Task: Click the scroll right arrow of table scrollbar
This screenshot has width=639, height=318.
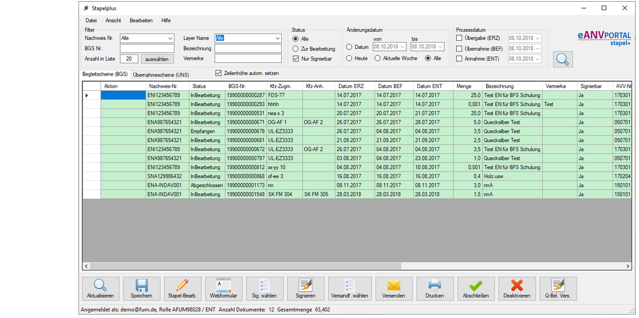Action: click(x=628, y=266)
